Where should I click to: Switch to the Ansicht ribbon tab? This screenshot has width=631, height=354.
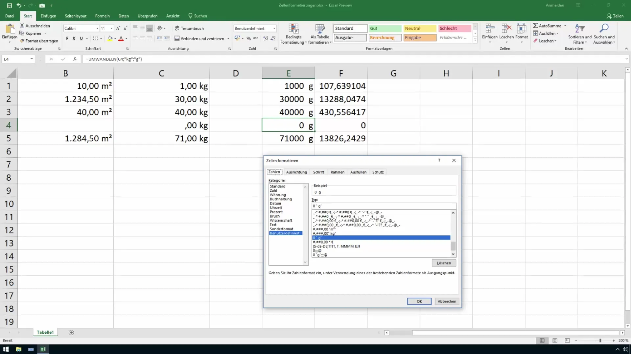tap(173, 16)
